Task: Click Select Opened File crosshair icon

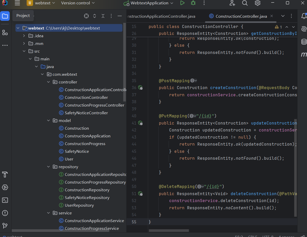Action: [86, 16]
